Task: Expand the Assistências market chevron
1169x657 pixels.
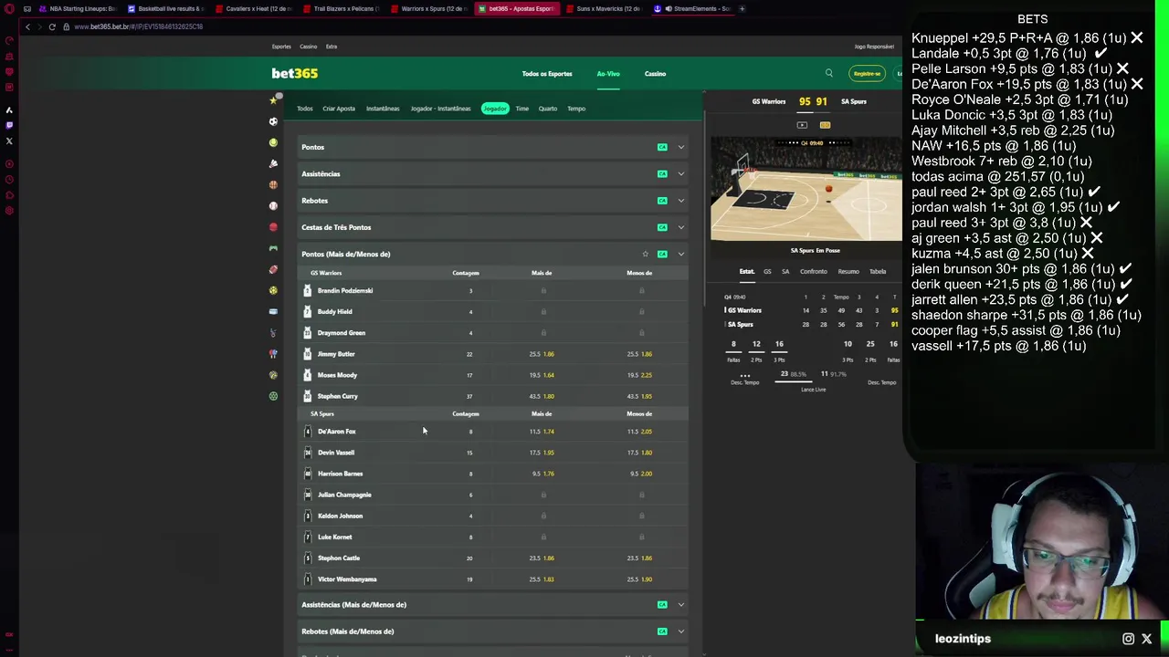Action: (x=680, y=173)
